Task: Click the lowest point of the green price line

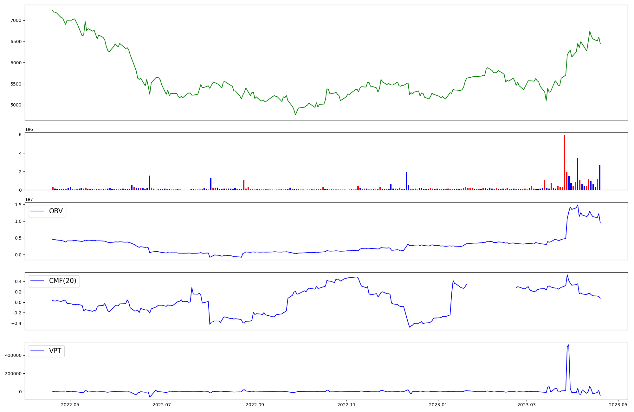Action: point(295,115)
